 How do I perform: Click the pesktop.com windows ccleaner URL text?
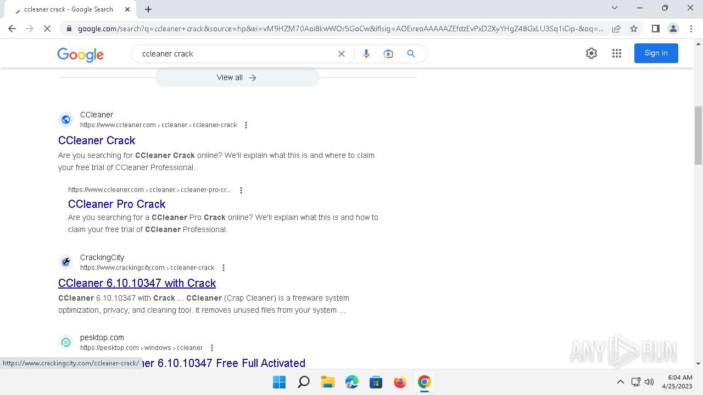[142, 348]
